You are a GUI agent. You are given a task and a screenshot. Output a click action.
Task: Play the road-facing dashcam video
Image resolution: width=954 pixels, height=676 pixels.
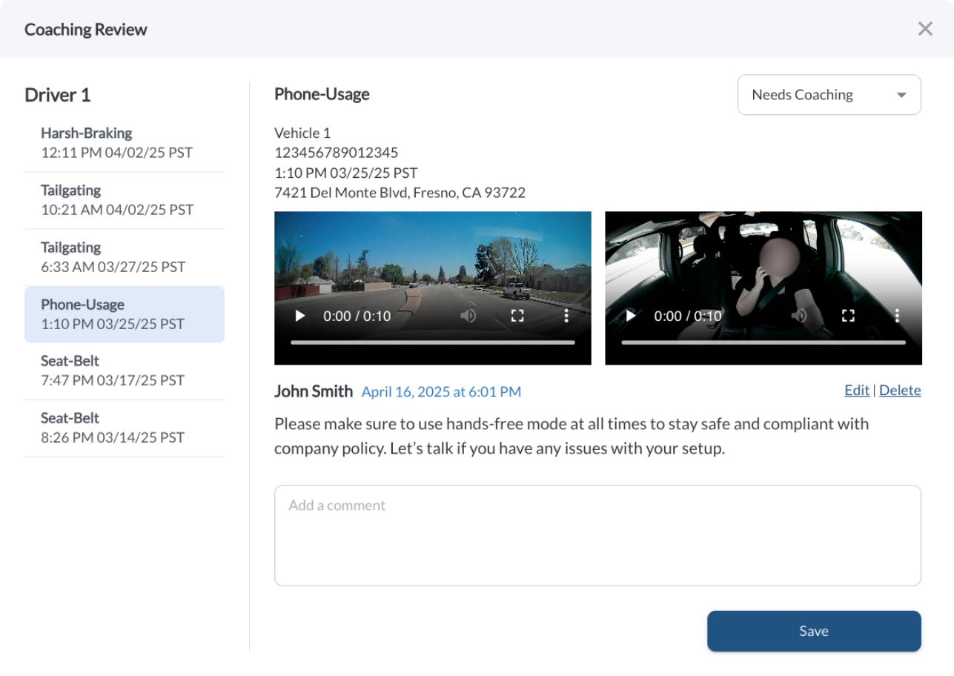299,316
